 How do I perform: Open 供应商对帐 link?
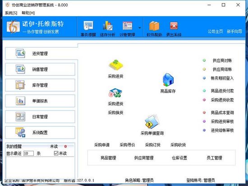coord(222,61)
